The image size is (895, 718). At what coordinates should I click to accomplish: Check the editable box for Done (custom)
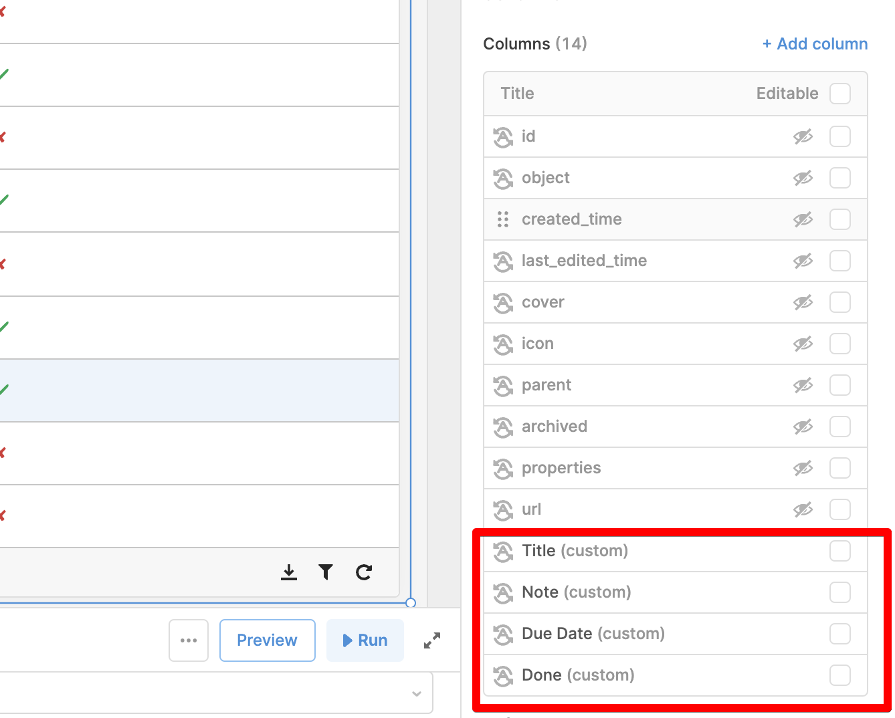(x=840, y=675)
